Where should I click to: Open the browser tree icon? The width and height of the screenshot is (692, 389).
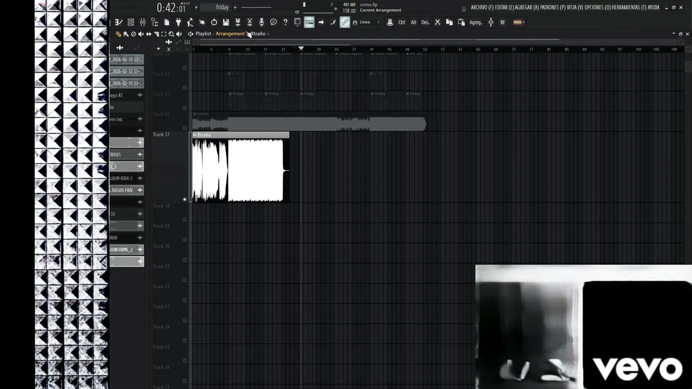tap(155, 22)
